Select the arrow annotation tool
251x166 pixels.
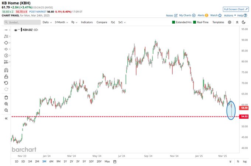pyautogui.click(x=6, y=49)
